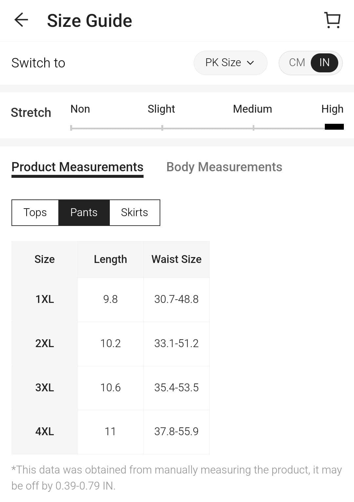
Task: Switch to the Skirts category
Action: (134, 213)
